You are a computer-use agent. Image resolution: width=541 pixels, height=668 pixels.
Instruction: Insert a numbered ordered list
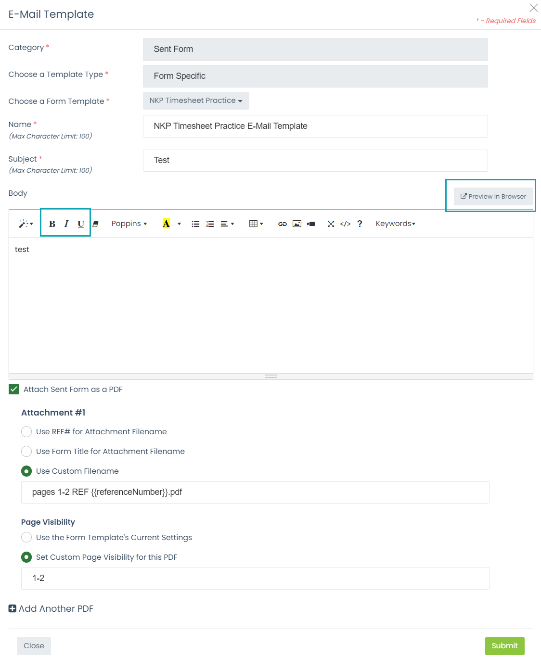[210, 224]
